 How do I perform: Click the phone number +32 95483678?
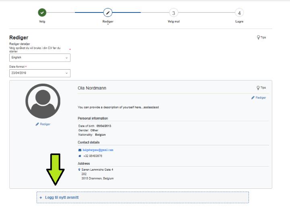tap(93, 156)
